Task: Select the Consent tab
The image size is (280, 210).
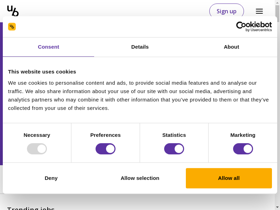Action: point(48,47)
